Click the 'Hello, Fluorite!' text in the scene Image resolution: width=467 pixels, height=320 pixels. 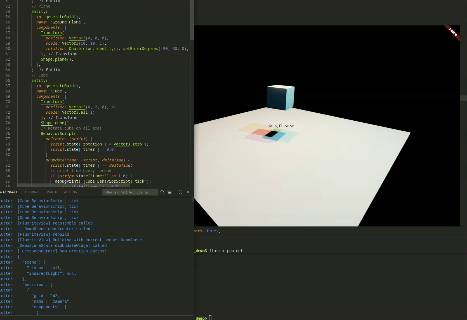[x=280, y=126]
